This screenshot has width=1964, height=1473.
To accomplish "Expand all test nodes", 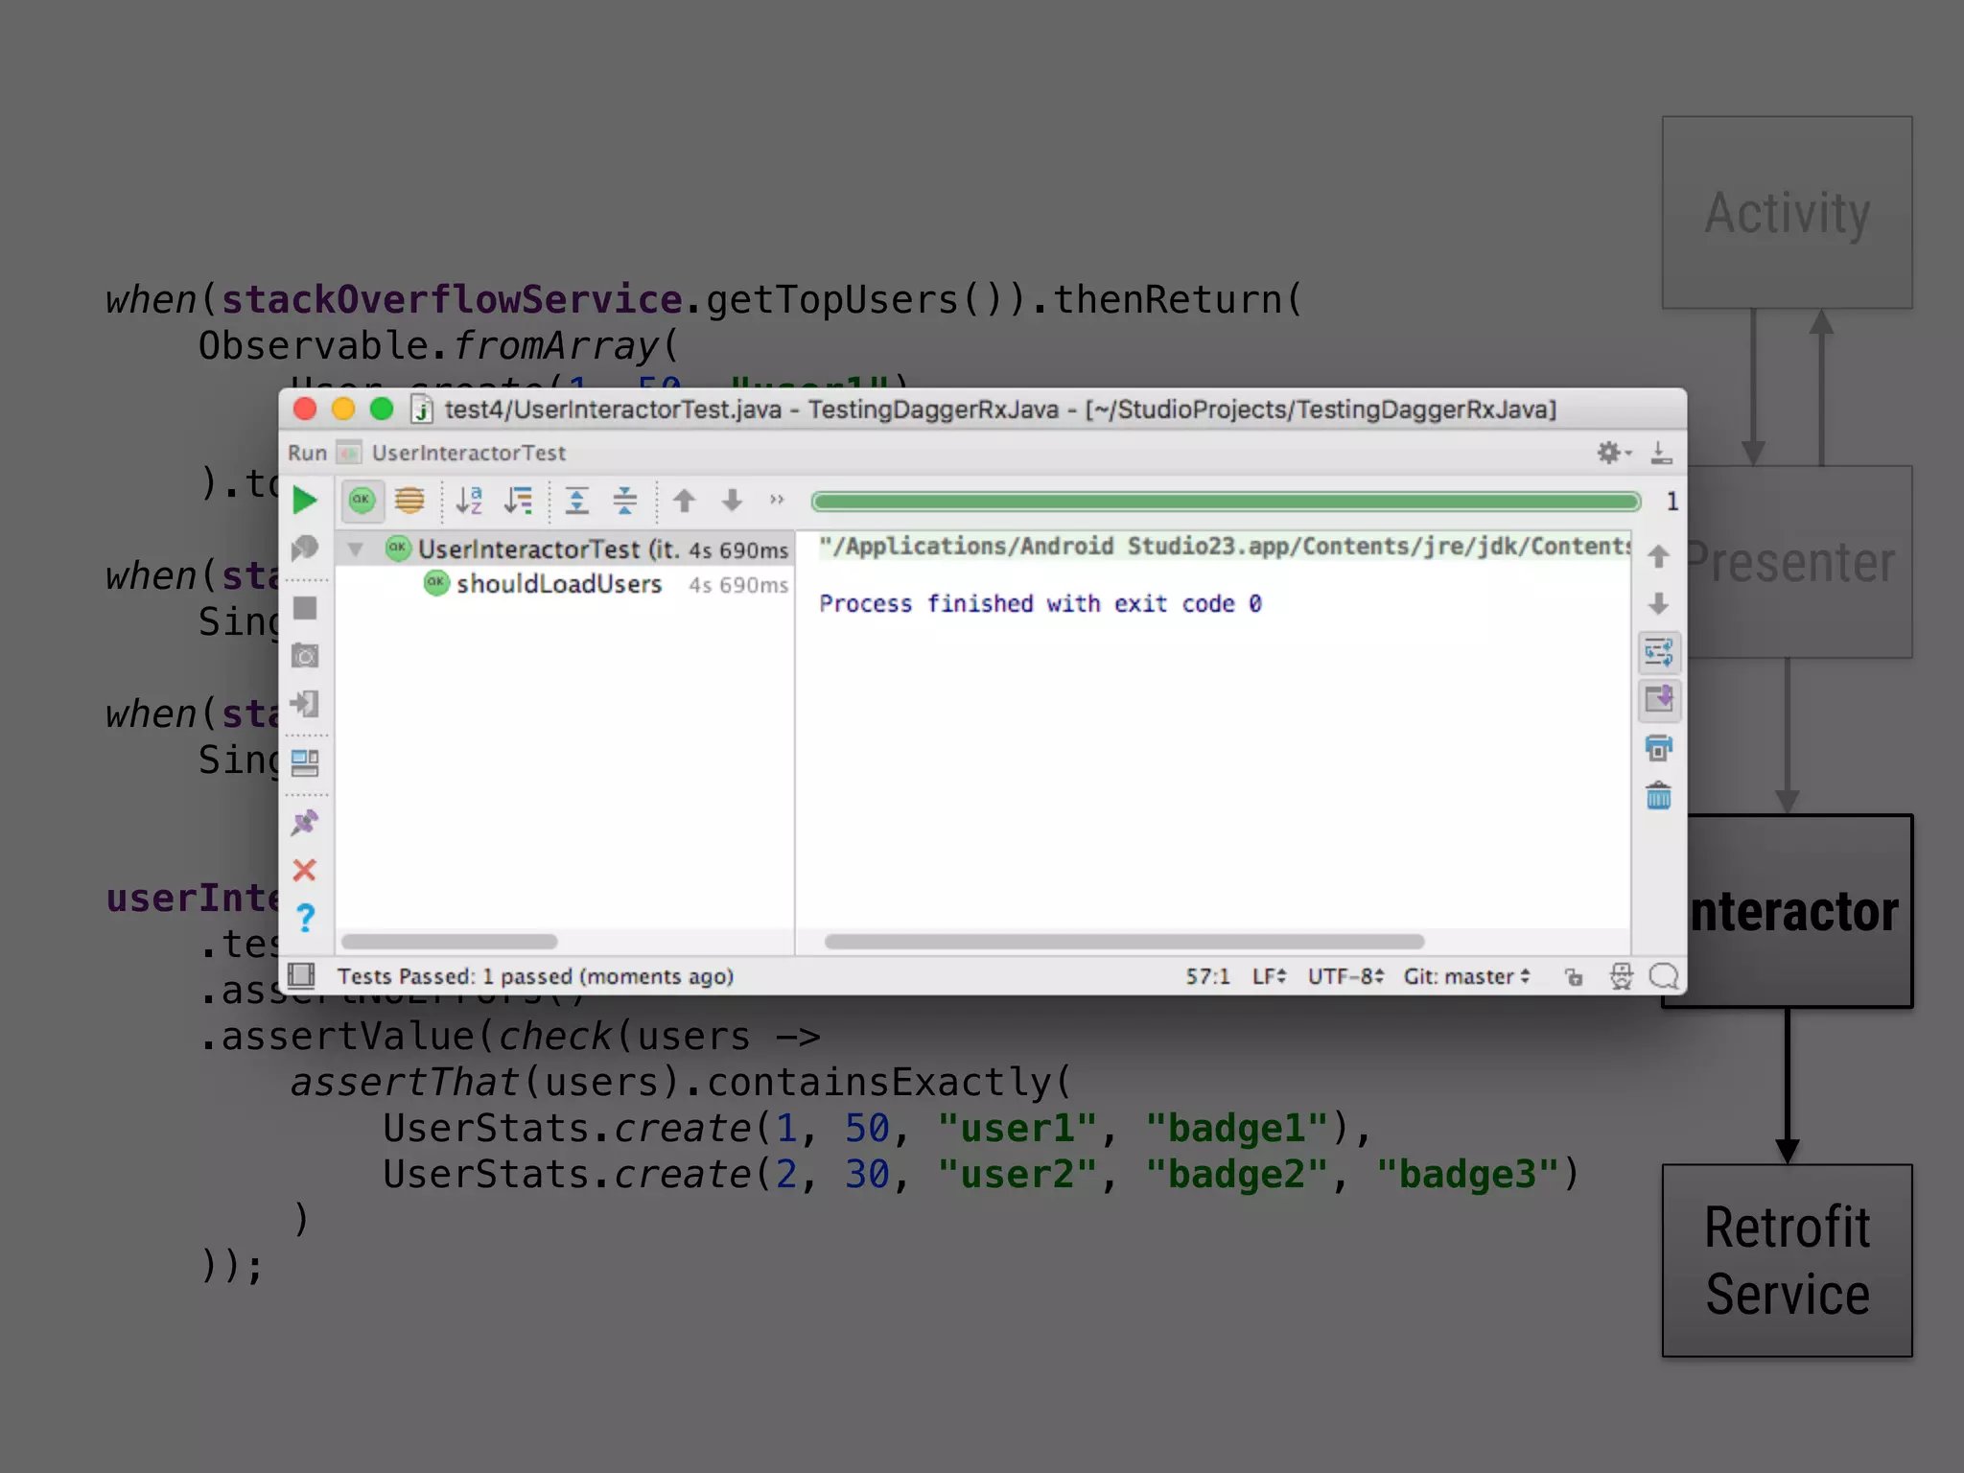I will pos(576,500).
